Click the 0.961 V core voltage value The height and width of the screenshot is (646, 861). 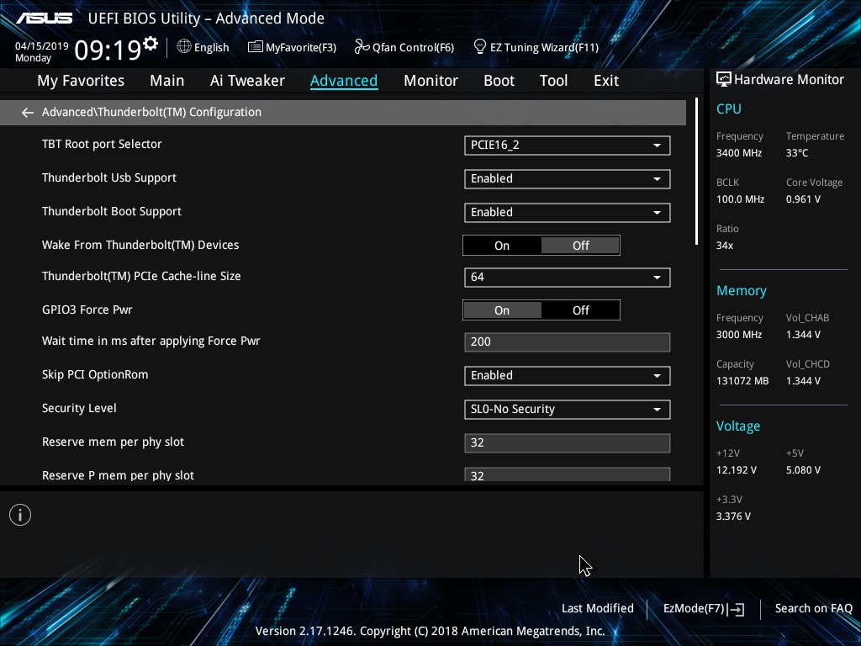click(x=803, y=199)
